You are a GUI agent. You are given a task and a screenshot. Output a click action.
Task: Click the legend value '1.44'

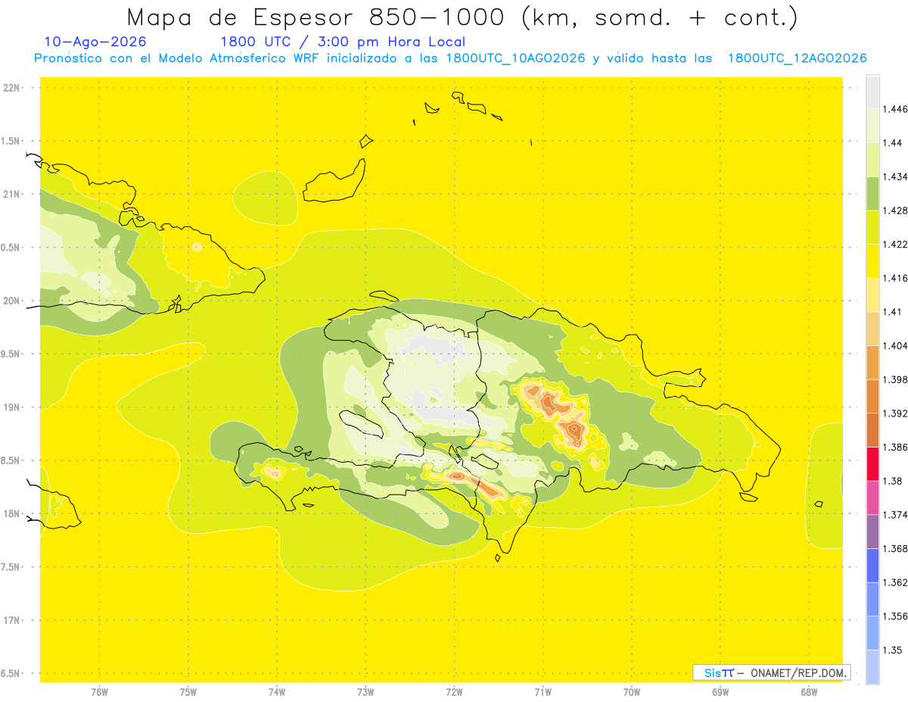pyautogui.click(x=893, y=143)
